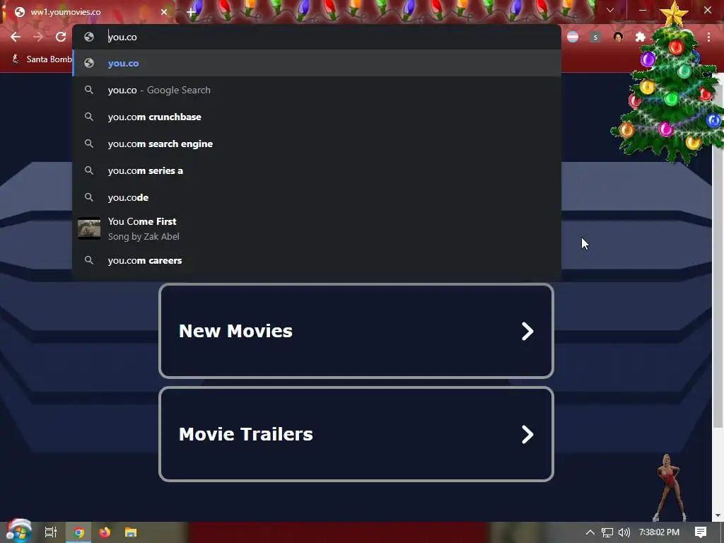Click the profile avatar extension icon
Screen dimensions: 724x543
(x=618, y=37)
